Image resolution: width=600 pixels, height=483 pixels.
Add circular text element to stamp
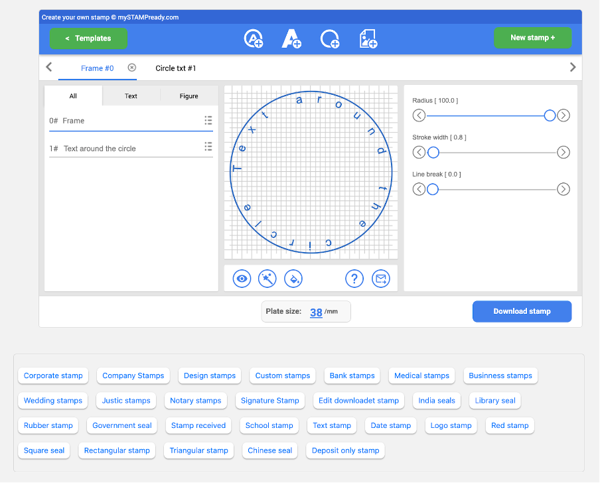click(x=253, y=38)
